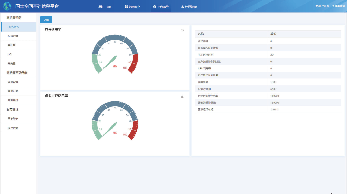Viewport: 347px width, 194px height.
Task: Collapse the 日志管理 sidebar group
Action: click(x=13, y=109)
